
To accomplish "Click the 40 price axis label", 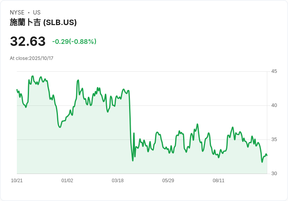I will (x=274, y=105).
